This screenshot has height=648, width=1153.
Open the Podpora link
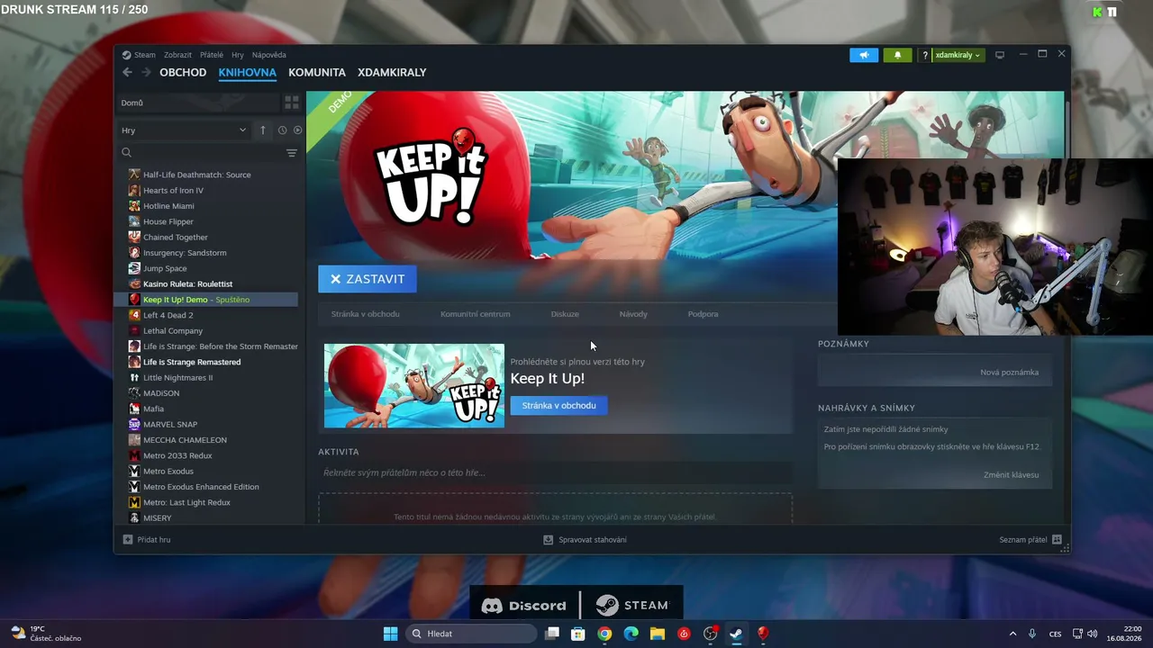tap(704, 314)
